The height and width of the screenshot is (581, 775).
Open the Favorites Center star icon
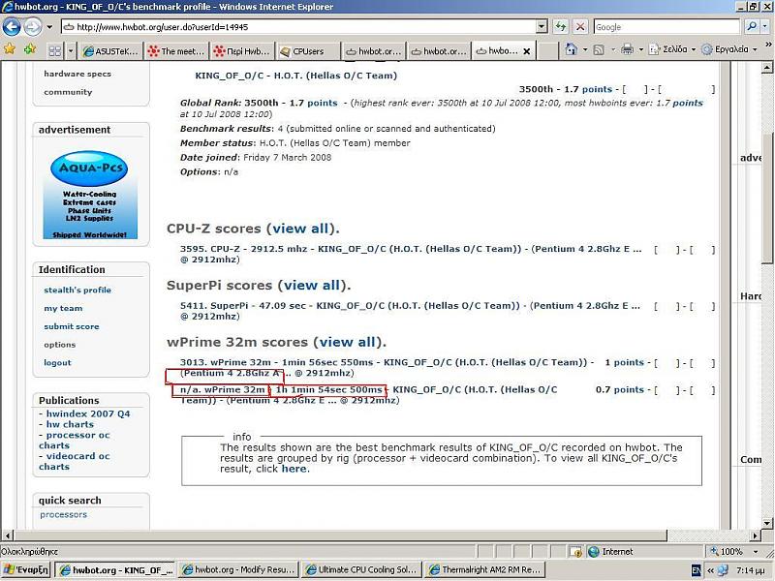10,49
